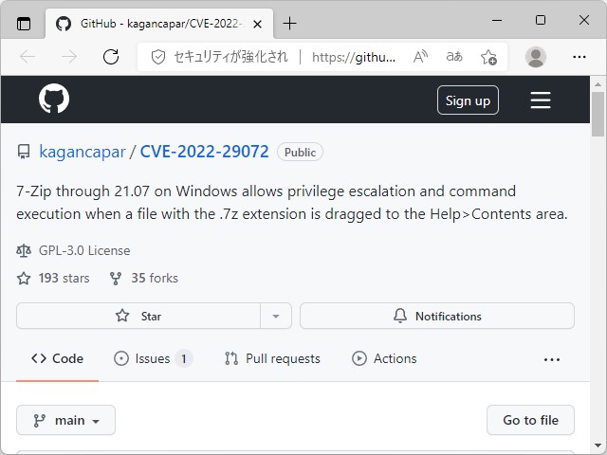
Task: Show more repository tabs via ellipsis
Action: point(552,359)
